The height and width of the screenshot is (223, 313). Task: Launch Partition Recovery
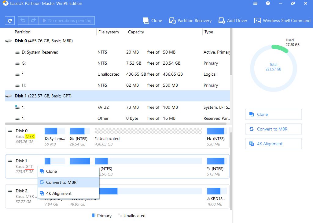click(x=190, y=21)
